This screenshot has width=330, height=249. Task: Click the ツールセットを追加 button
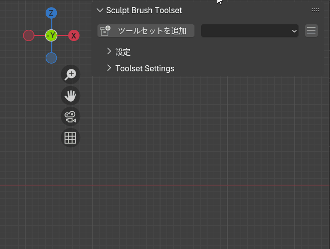pos(146,31)
